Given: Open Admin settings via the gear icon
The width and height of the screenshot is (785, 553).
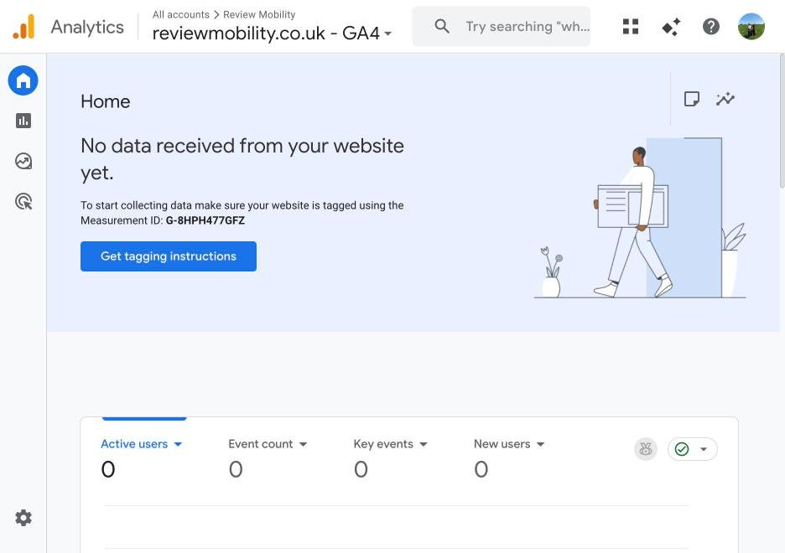Looking at the screenshot, I should tap(23, 517).
